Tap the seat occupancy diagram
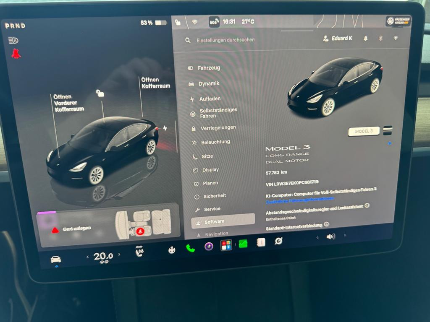 (x=143, y=224)
